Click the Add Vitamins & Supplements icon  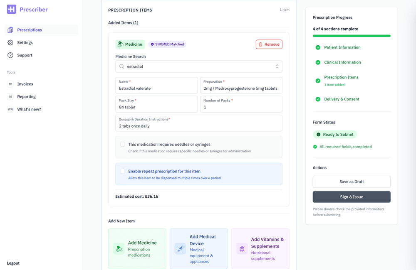[x=242, y=249]
